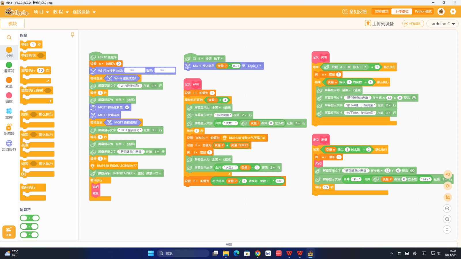Switch to 实时模式 mode
Screen dimensions: 461x259
tap(381, 12)
